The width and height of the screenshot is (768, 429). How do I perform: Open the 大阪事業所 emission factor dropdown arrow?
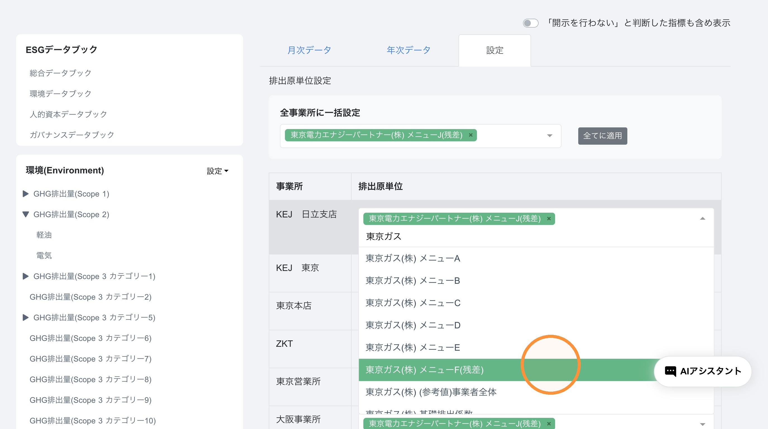click(703, 424)
